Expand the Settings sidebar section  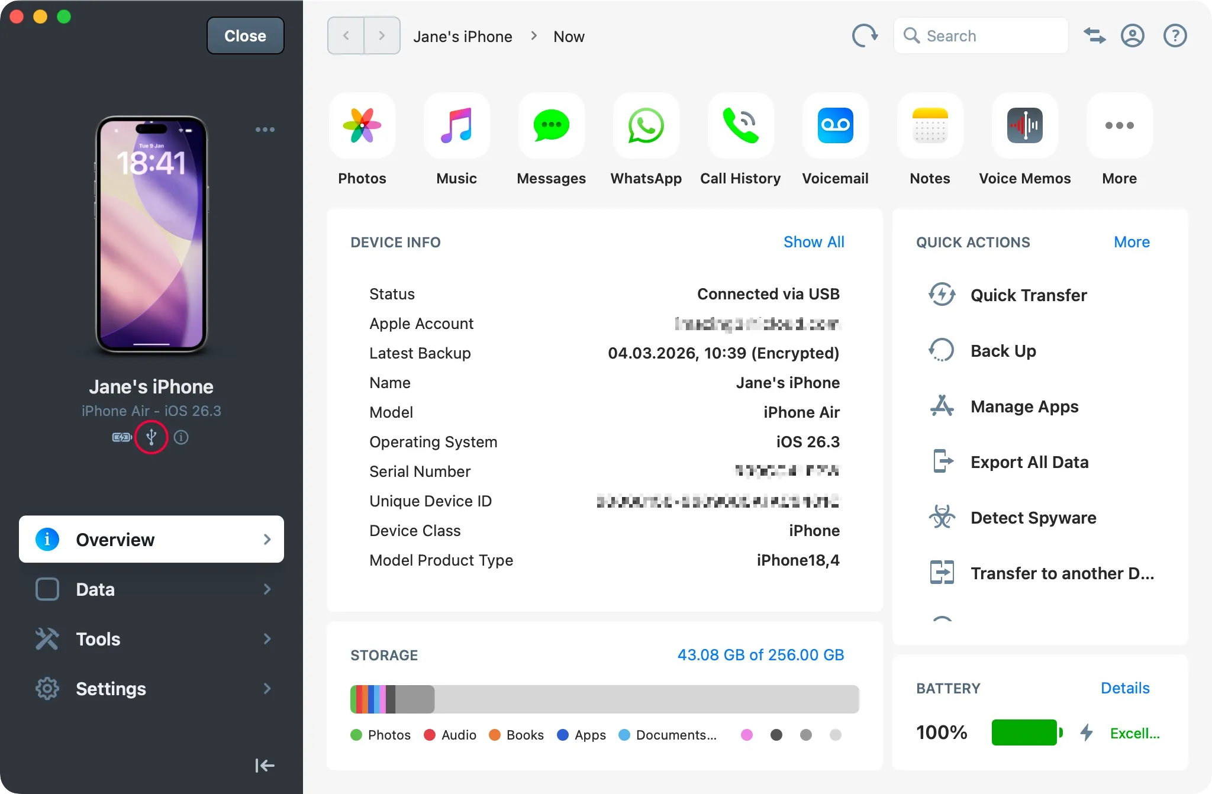pos(151,689)
